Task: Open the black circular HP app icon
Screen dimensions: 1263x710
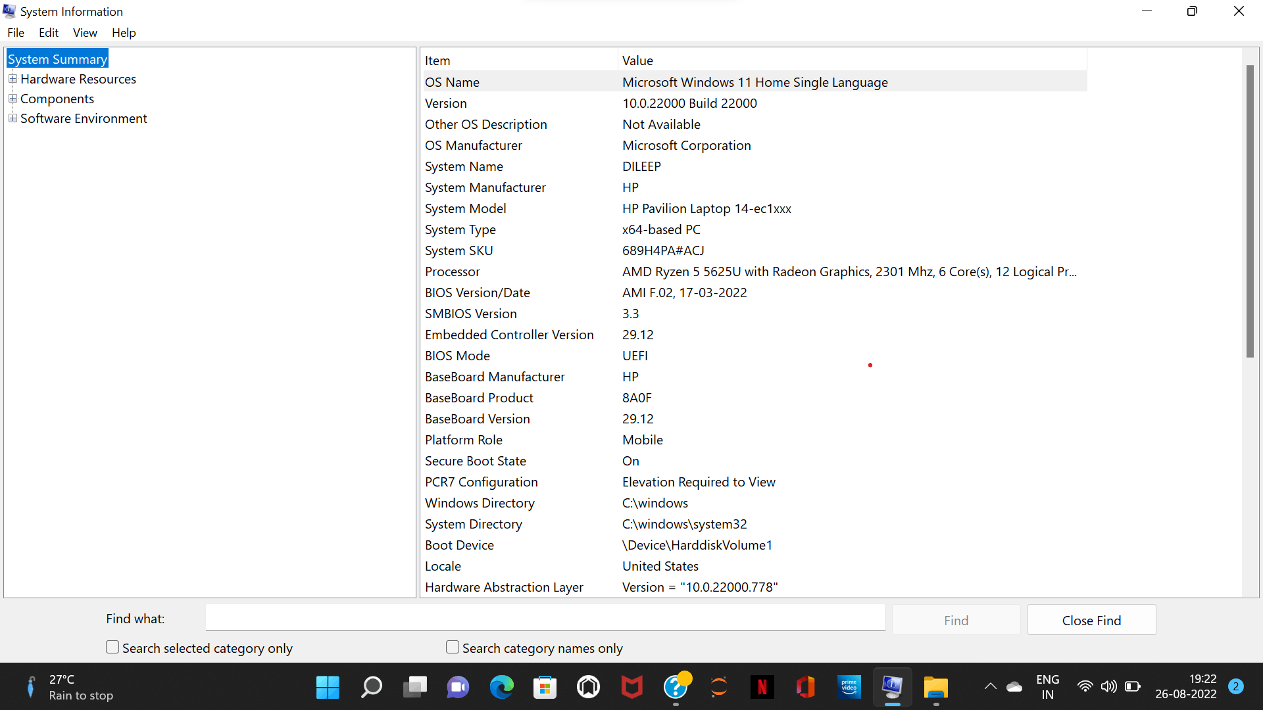Action: tap(589, 687)
